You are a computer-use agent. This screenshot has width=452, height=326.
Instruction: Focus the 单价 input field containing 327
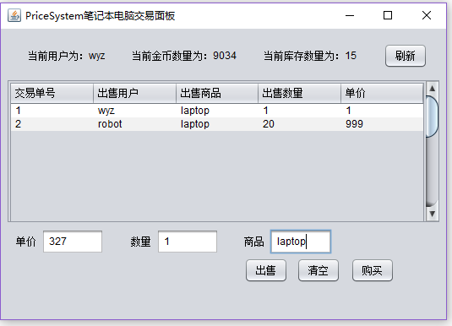tap(73, 242)
